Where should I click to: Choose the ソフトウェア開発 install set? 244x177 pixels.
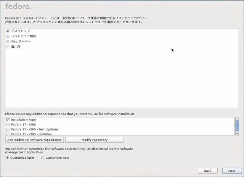click(x=8, y=36)
